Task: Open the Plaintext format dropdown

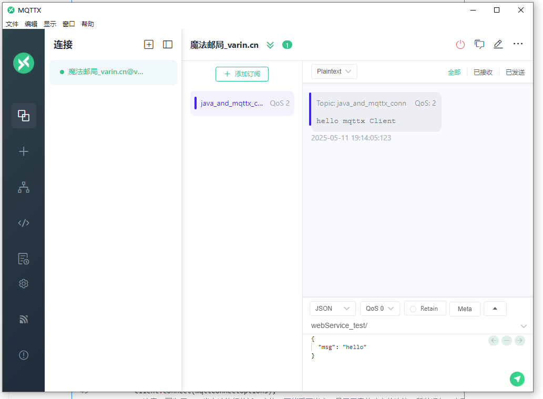Action: (334, 71)
